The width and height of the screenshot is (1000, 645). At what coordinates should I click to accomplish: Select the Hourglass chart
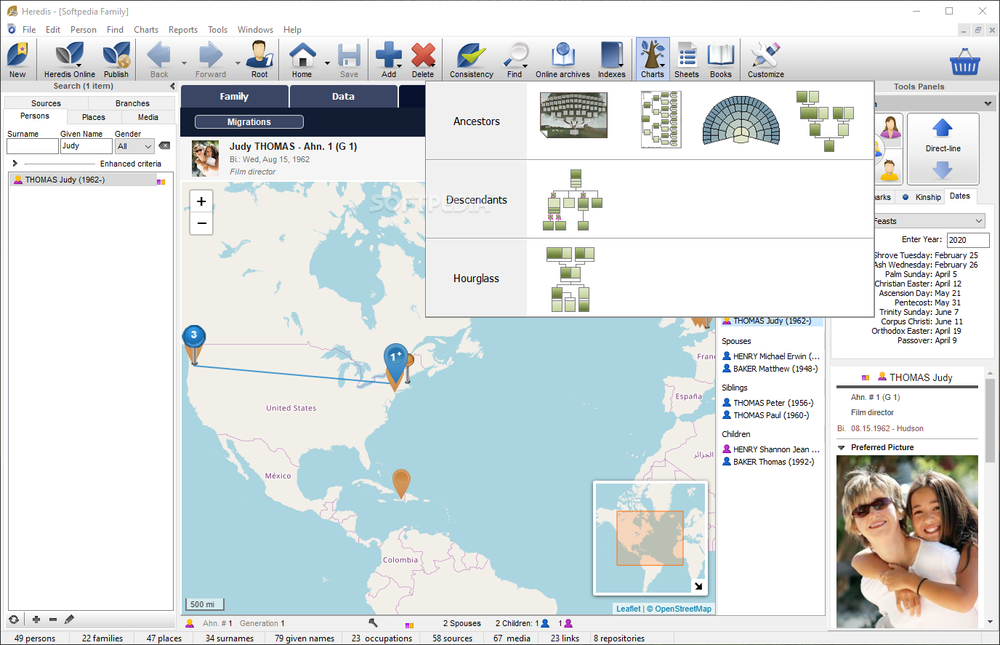[570, 279]
